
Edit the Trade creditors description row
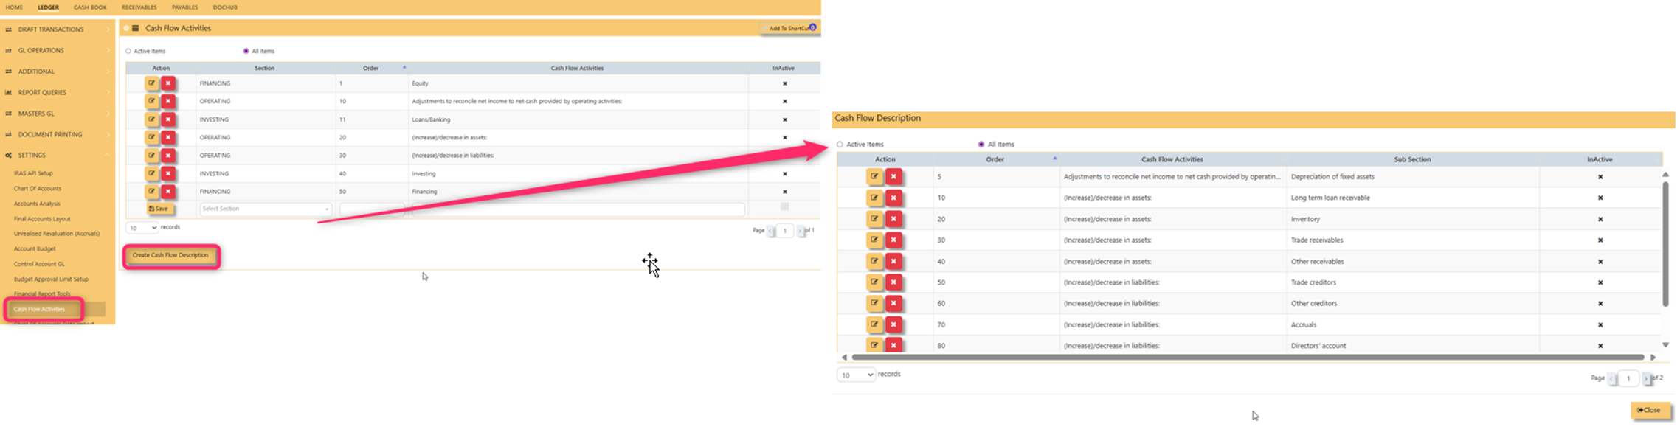coord(874,282)
